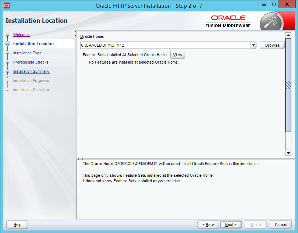Click the scroll up arrow in main panel
Screen dimensions: 298x233
click(x=288, y=35)
